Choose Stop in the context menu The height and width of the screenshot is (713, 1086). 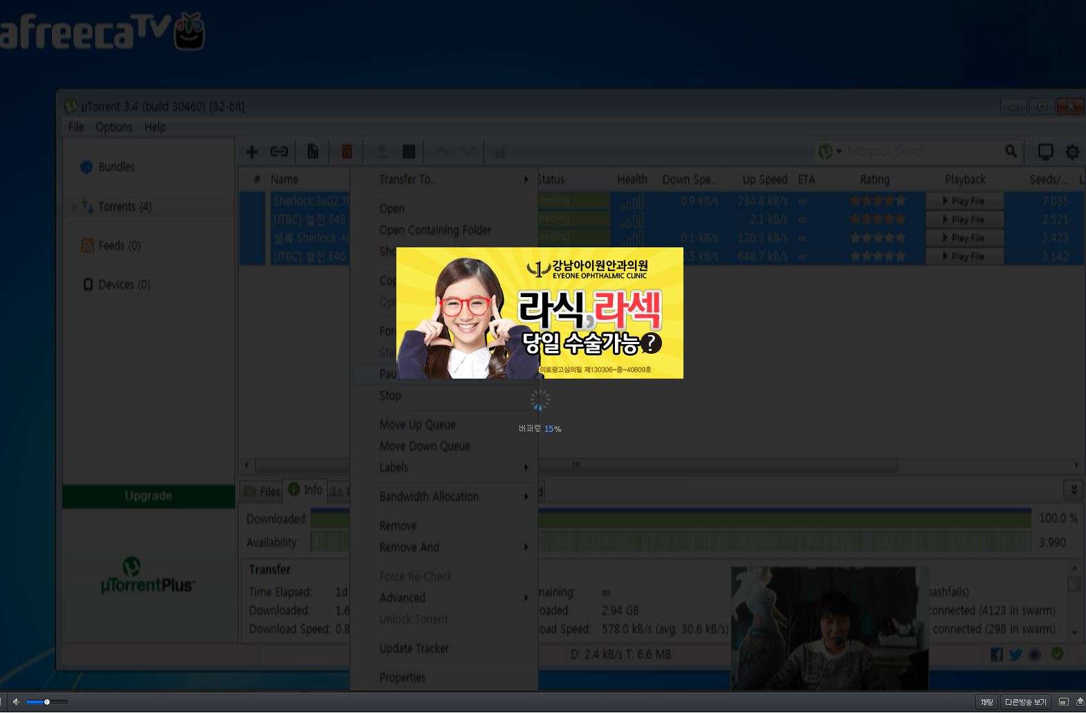click(444, 396)
